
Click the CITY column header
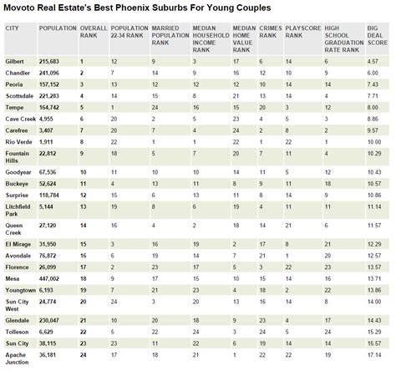coord(12,28)
